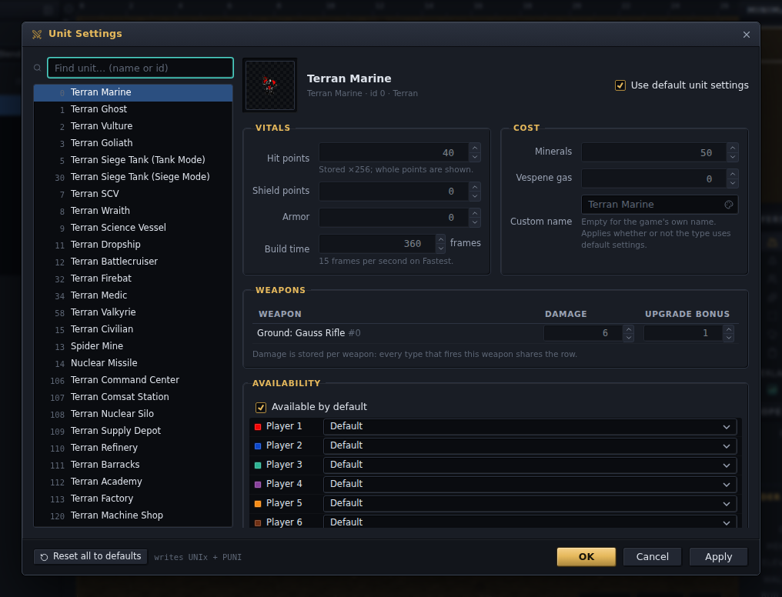The height and width of the screenshot is (597, 782).
Task: Select Terran Wraith in unit list
Action: pos(133,211)
